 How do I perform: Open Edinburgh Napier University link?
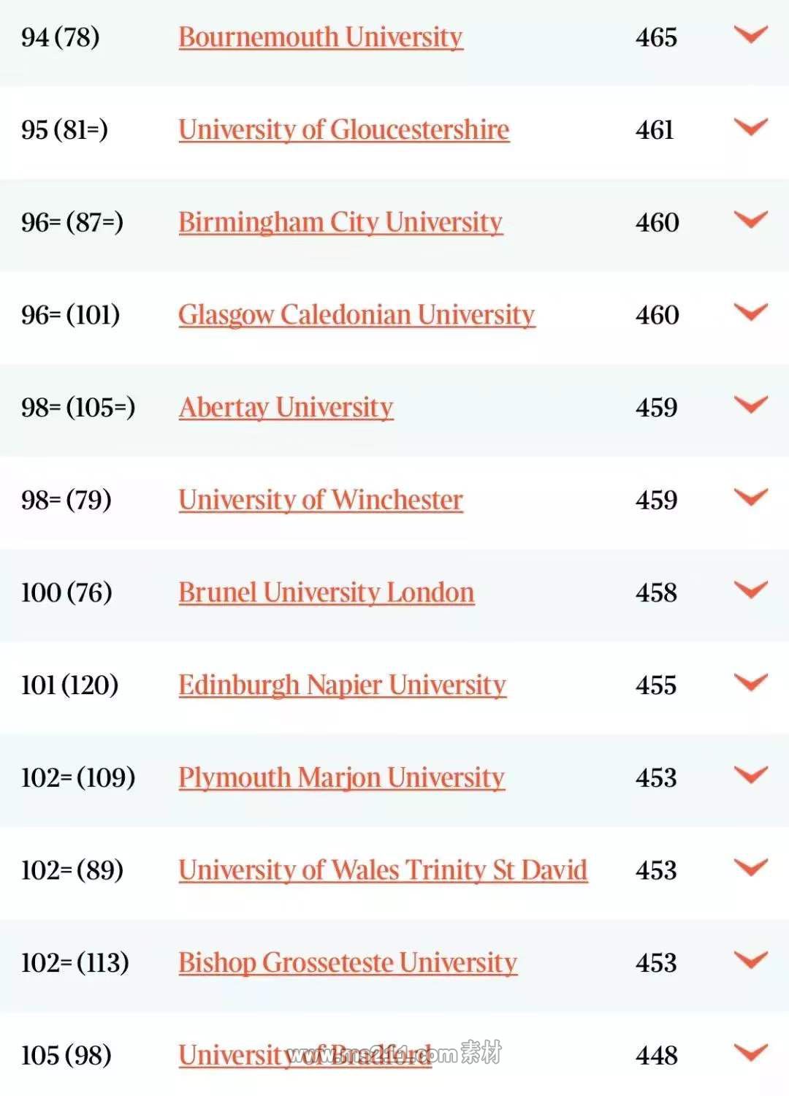pyautogui.click(x=343, y=685)
